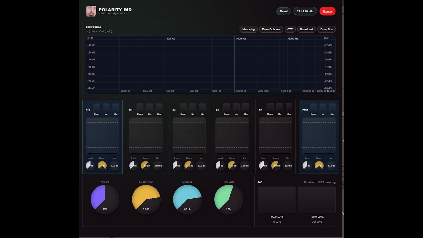Screen dimensions: 423x238
Task: Toggle the Pre section Down indicator box
Action: (96, 107)
